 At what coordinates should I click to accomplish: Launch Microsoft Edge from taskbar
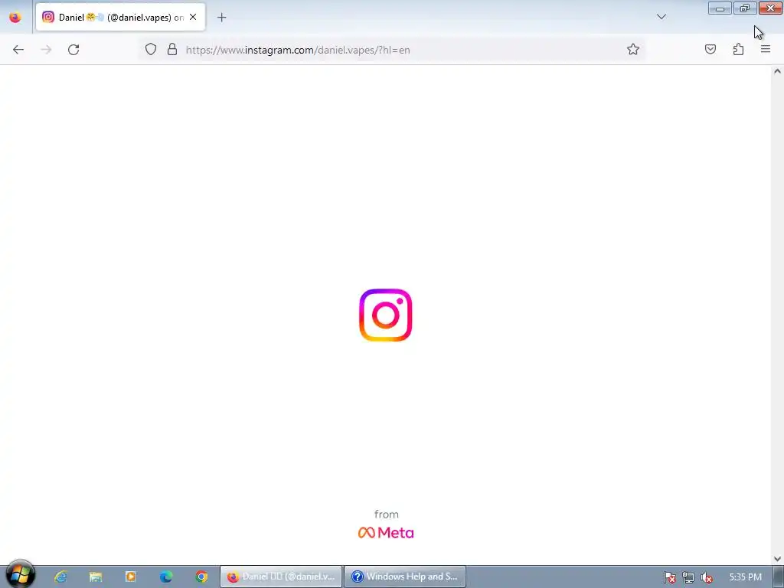[x=166, y=577]
